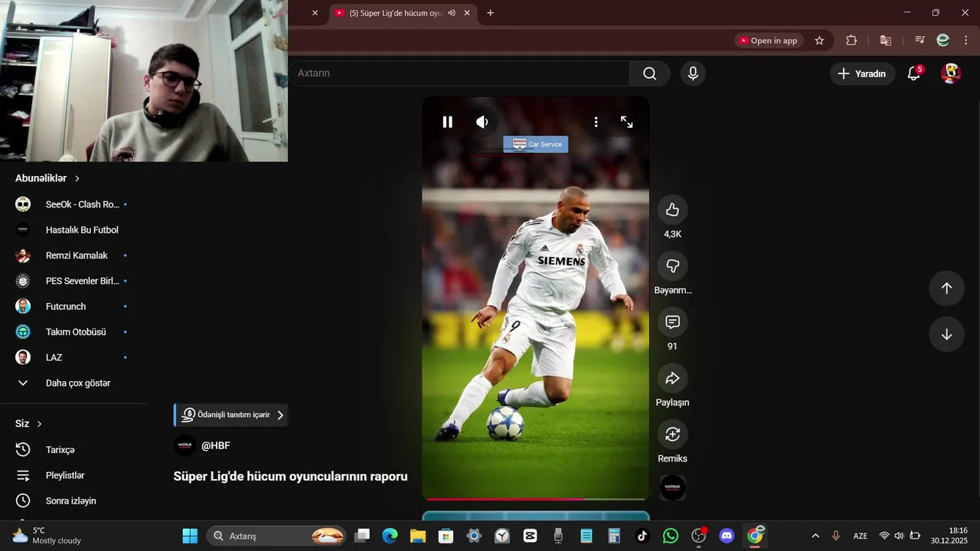Screen dimensions: 980x551
Task: Seek using the red Shorts progress bar
Action: tap(535, 499)
